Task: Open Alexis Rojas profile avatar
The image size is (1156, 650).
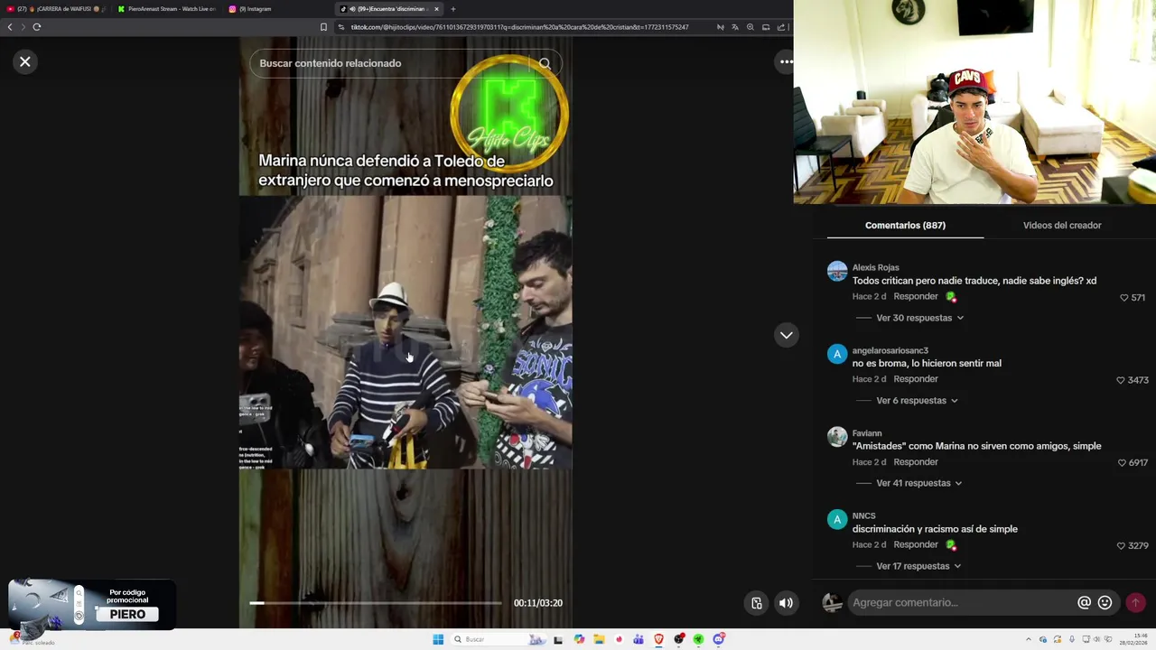Action: tap(837, 271)
